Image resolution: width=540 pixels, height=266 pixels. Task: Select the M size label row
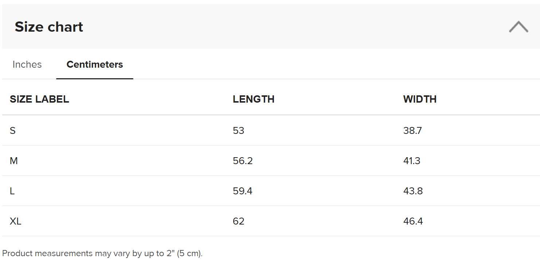14,160
